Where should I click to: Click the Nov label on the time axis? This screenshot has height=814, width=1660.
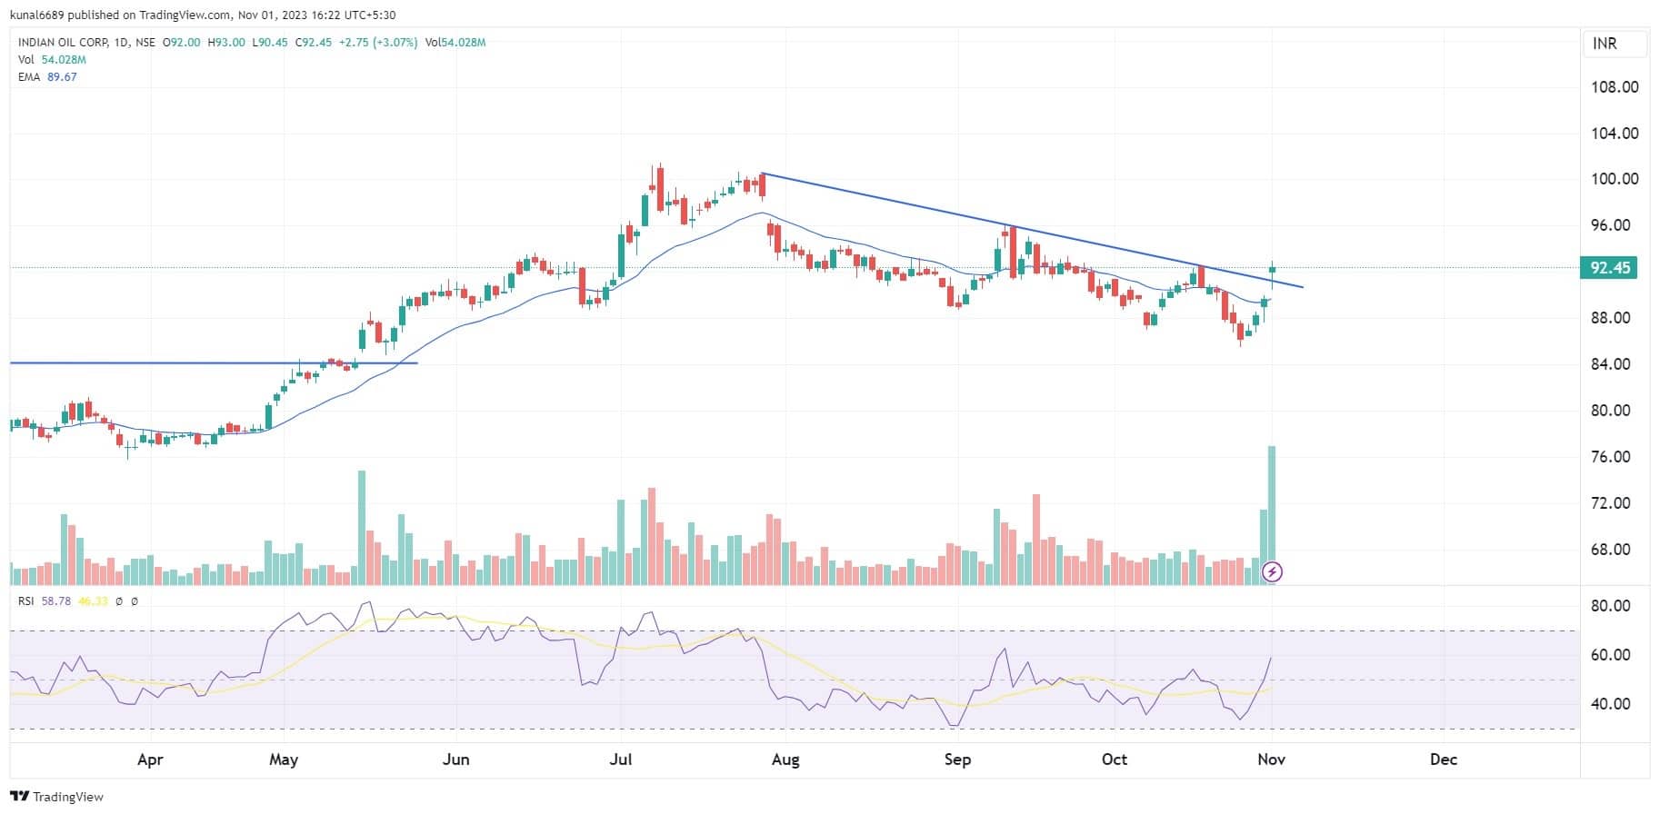pos(1271,759)
